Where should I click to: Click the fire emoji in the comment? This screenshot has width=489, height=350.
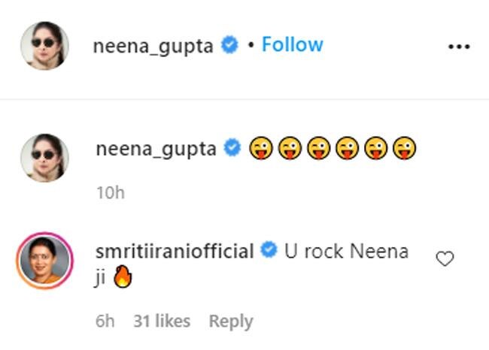[x=123, y=279]
